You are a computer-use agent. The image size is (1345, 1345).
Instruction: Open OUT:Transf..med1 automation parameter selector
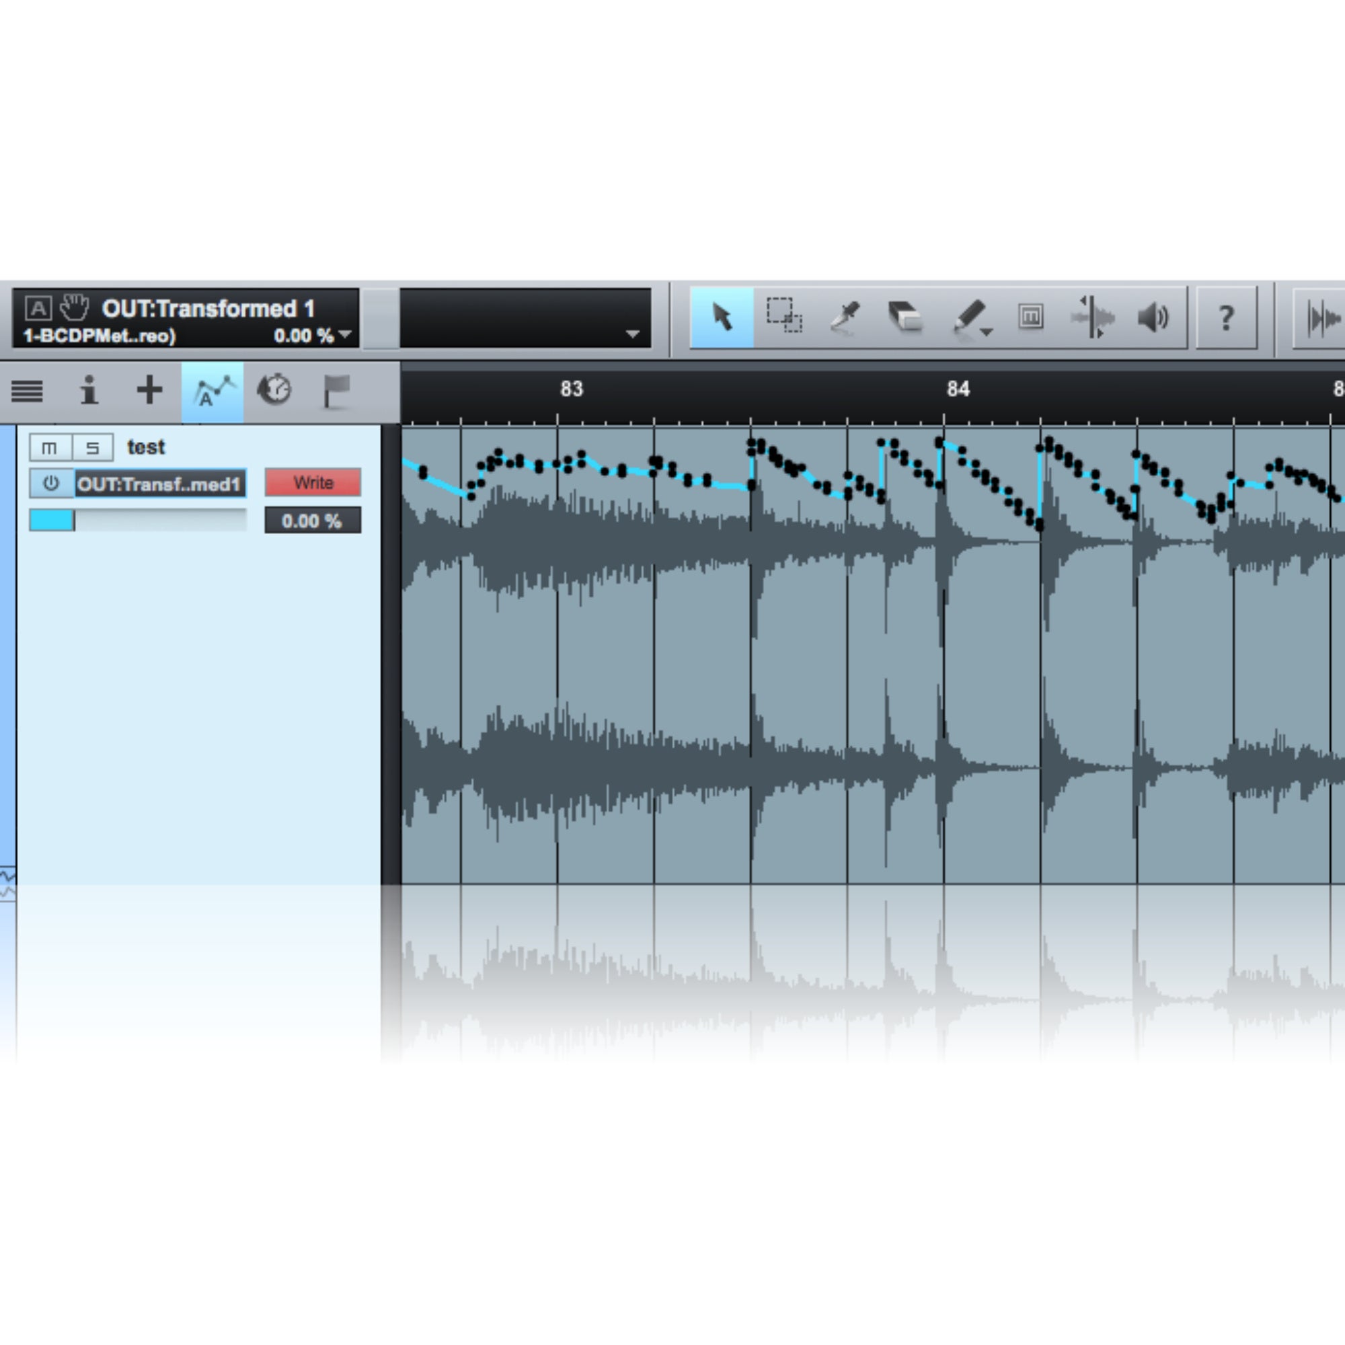(160, 484)
